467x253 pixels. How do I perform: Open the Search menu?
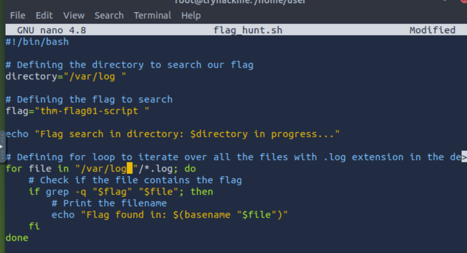coord(109,15)
